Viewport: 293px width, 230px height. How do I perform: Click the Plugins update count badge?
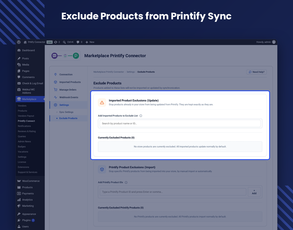[x=33, y=220]
